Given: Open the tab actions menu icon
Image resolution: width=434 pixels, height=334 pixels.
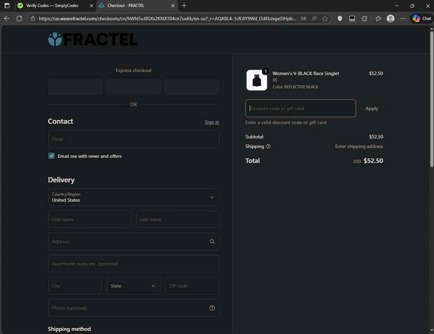Looking at the screenshot, I should coord(7,5).
